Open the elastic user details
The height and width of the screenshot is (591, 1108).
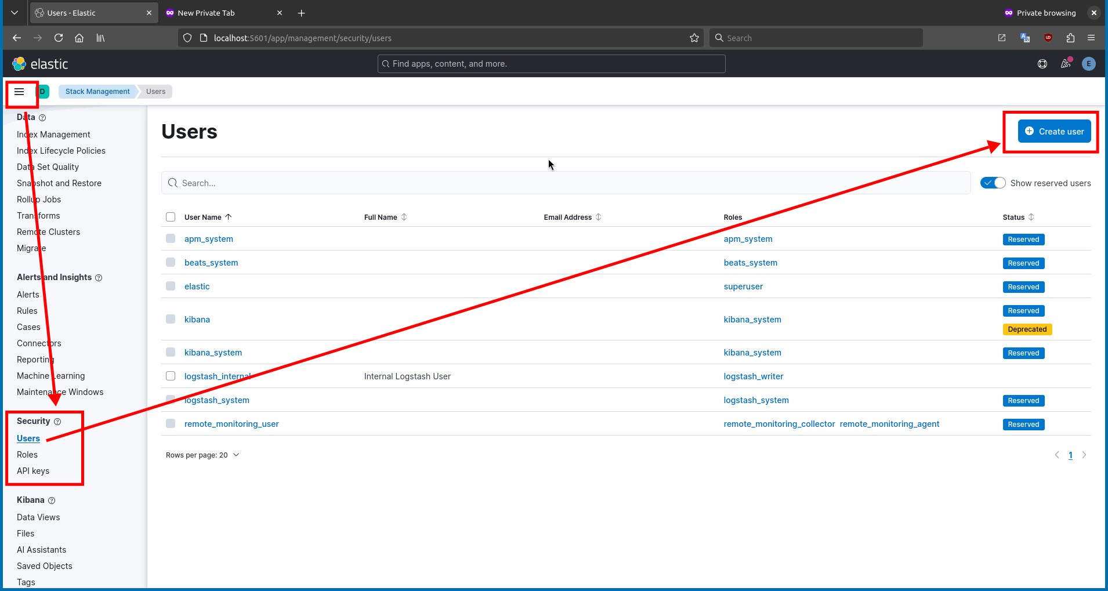click(x=197, y=287)
